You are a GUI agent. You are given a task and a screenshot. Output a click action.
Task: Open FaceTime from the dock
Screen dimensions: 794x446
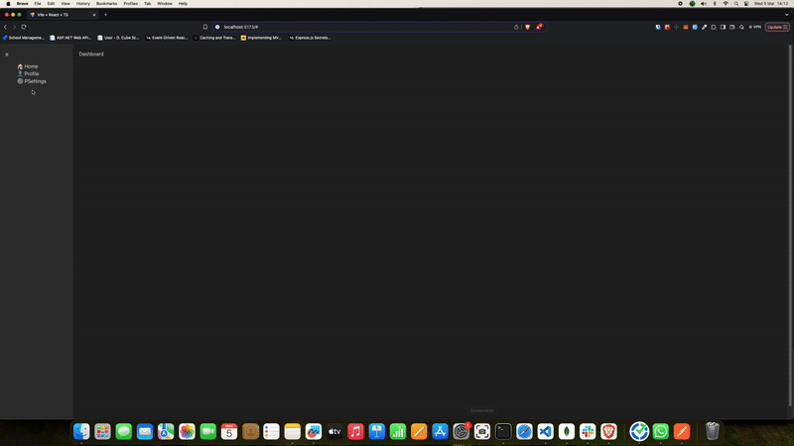(208, 431)
